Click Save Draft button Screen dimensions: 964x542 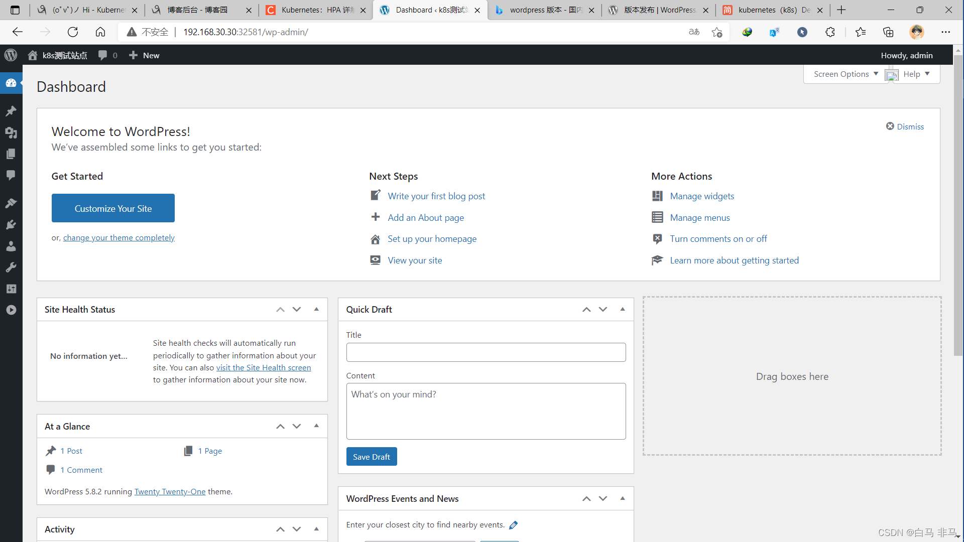click(x=371, y=457)
